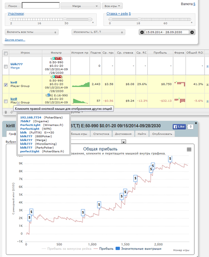The width and height of the screenshot is (209, 257).
Task: Click the L ST T filter badge in bblk777 row
Action: [57, 58]
